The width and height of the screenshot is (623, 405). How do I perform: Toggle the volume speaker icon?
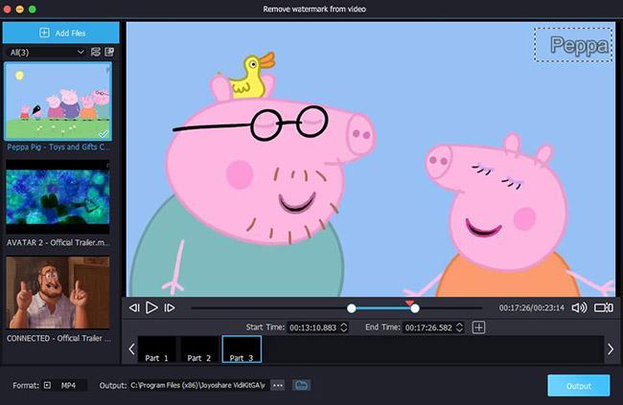(579, 307)
